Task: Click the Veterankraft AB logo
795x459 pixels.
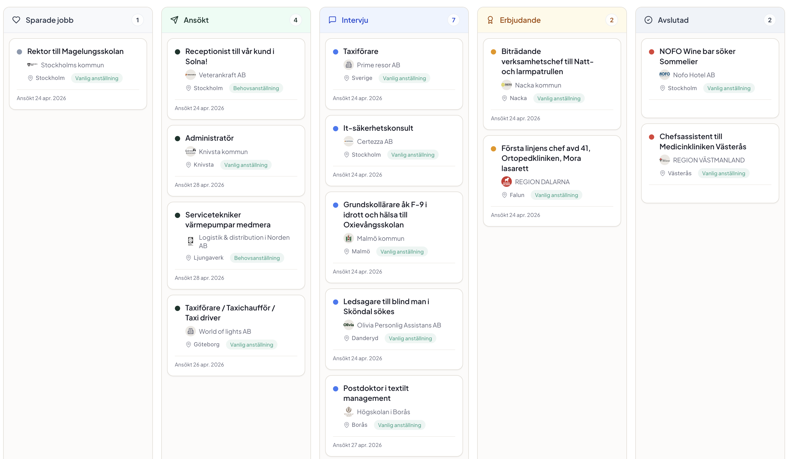Action: pos(191,75)
